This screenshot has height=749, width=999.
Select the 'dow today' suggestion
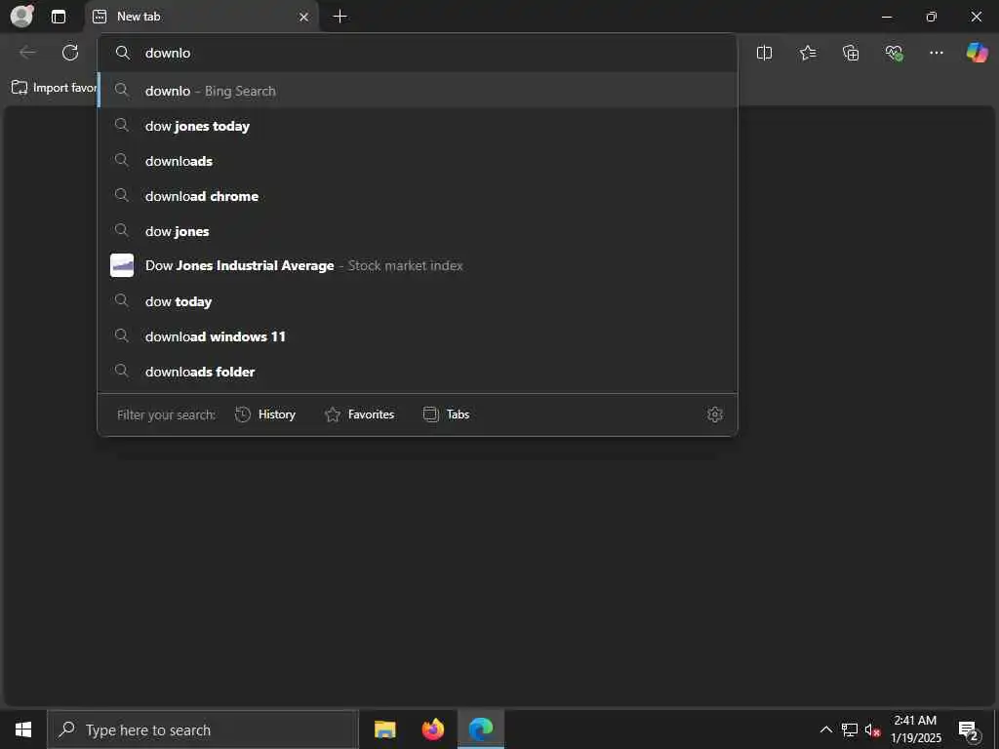[418, 300]
